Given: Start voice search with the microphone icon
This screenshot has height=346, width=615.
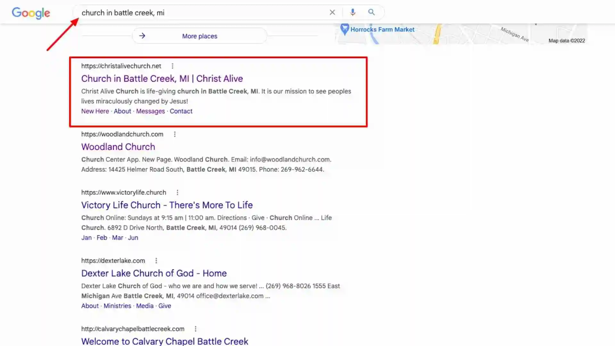Looking at the screenshot, I should 353,12.
